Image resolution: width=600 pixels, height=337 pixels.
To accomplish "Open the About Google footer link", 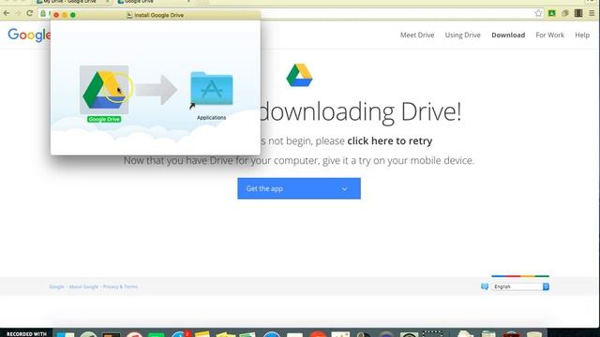I will pos(83,286).
